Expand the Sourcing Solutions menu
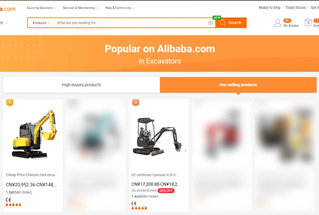 [x=42, y=8]
